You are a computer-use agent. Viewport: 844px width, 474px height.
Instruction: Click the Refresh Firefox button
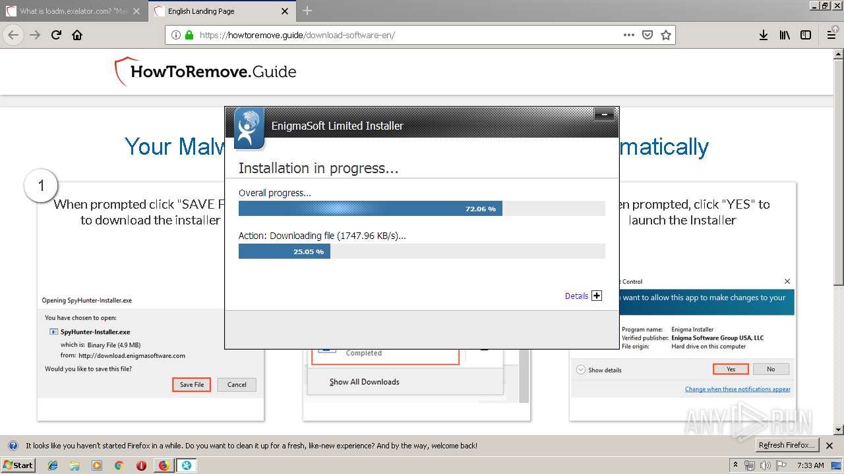coord(787,446)
